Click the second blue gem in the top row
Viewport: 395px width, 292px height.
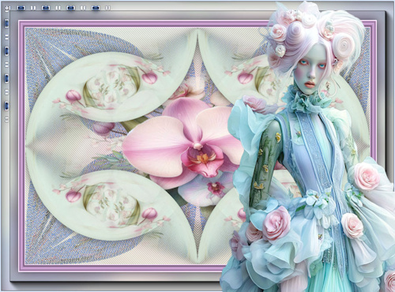click(46, 8)
